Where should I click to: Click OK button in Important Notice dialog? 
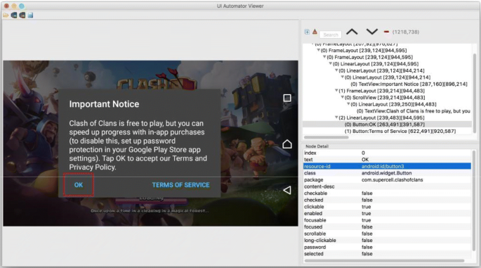pyautogui.click(x=79, y=185)
